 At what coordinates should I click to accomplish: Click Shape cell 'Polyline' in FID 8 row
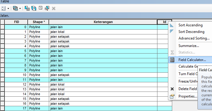point(38,65)
